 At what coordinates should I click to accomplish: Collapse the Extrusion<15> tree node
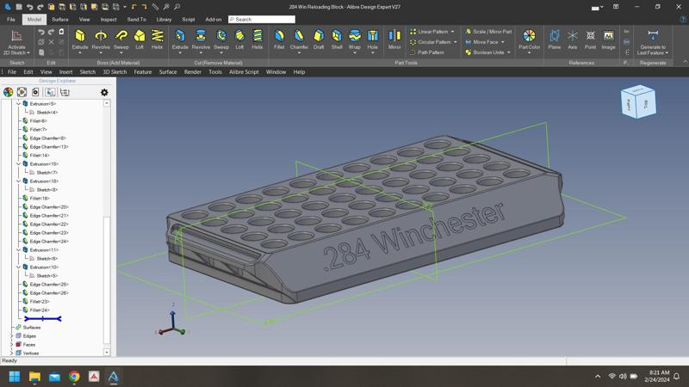[x=18, y=163]
